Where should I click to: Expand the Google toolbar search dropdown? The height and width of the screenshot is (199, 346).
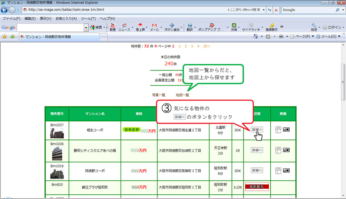[86, 28]
